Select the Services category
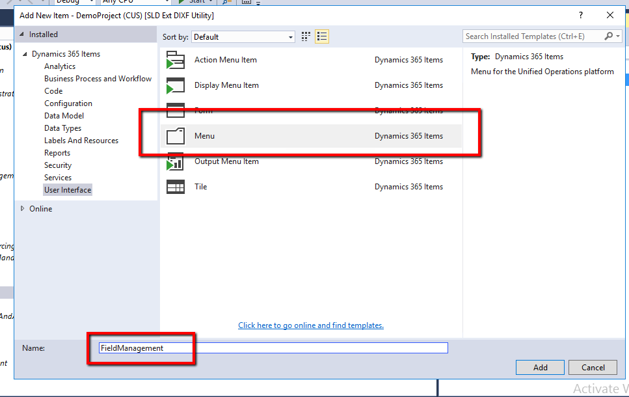Screen dimensions: 629x397 pos(58,178)
